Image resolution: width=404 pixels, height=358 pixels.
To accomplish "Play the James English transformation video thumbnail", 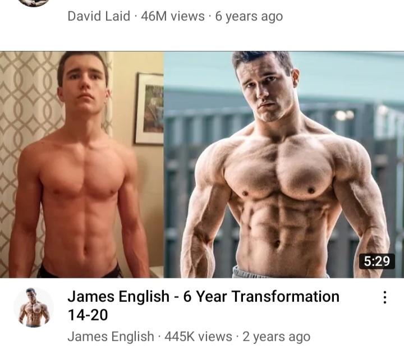I will tap(202, 165).
